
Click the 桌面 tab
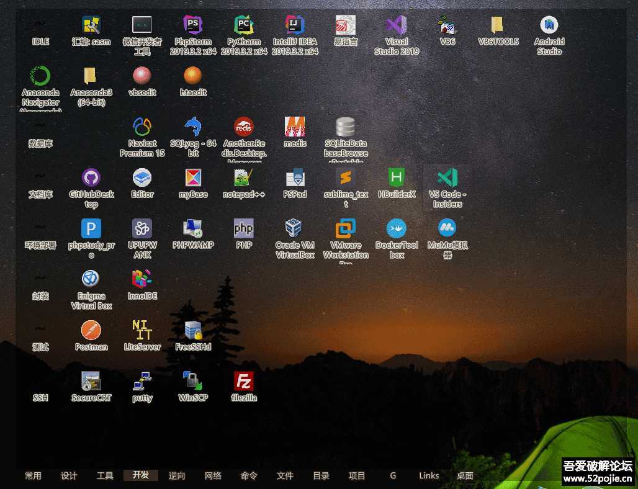(465, 475)
